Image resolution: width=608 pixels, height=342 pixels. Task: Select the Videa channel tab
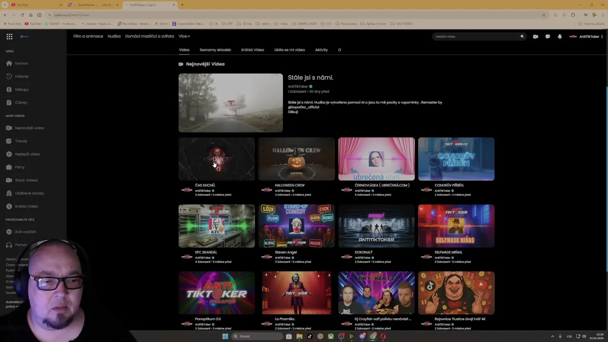(184, 49)
